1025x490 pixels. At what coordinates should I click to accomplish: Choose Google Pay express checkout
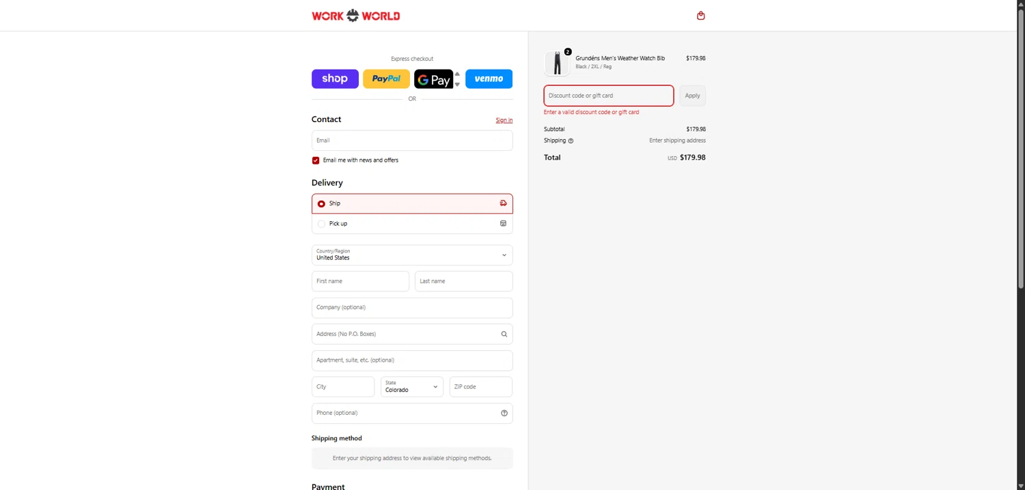coord(433,79)
